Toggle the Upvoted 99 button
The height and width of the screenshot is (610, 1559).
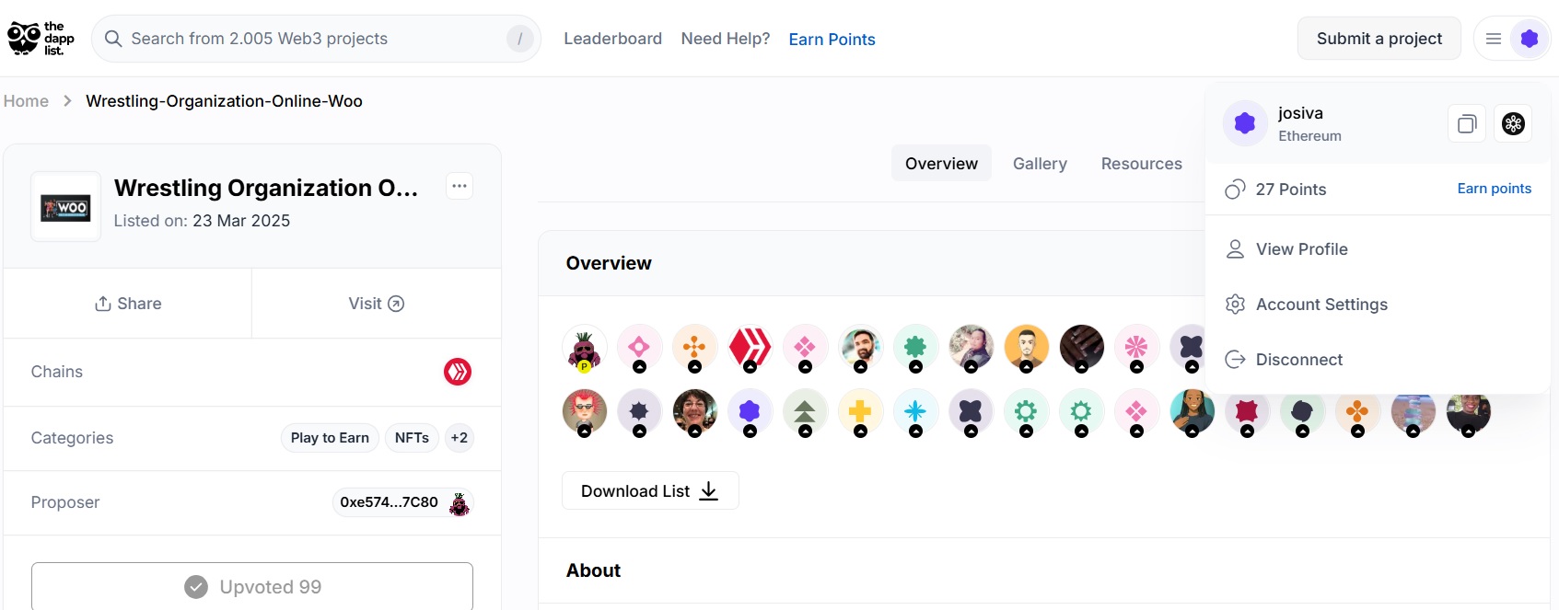tap(252, 586)
